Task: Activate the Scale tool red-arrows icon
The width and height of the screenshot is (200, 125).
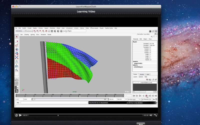Action: tap(16, 57)
